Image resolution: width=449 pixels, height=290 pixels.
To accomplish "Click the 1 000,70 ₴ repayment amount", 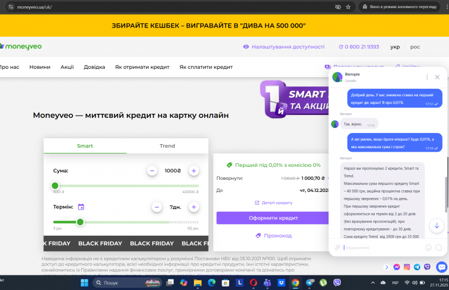I will (313, 178).
